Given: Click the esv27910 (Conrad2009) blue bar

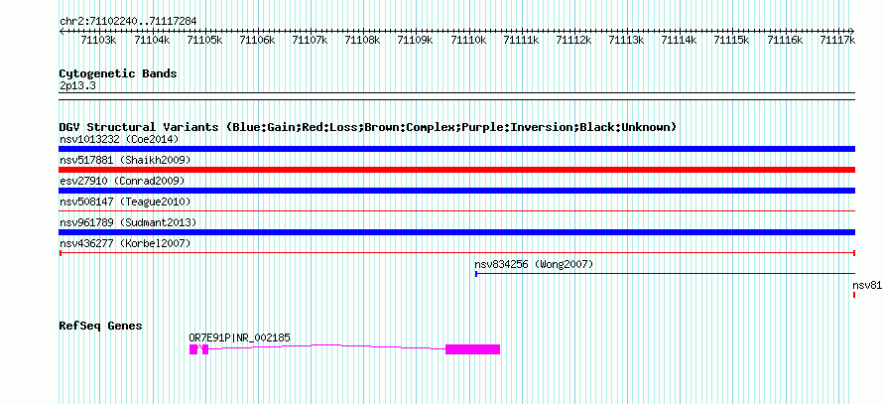Looking at the screenshot, I should pos(456,191).
